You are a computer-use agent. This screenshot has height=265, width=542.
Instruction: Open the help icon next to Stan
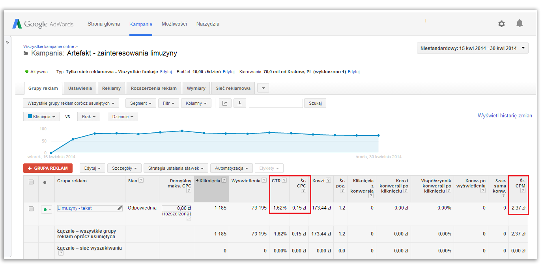tap(141, 181)
